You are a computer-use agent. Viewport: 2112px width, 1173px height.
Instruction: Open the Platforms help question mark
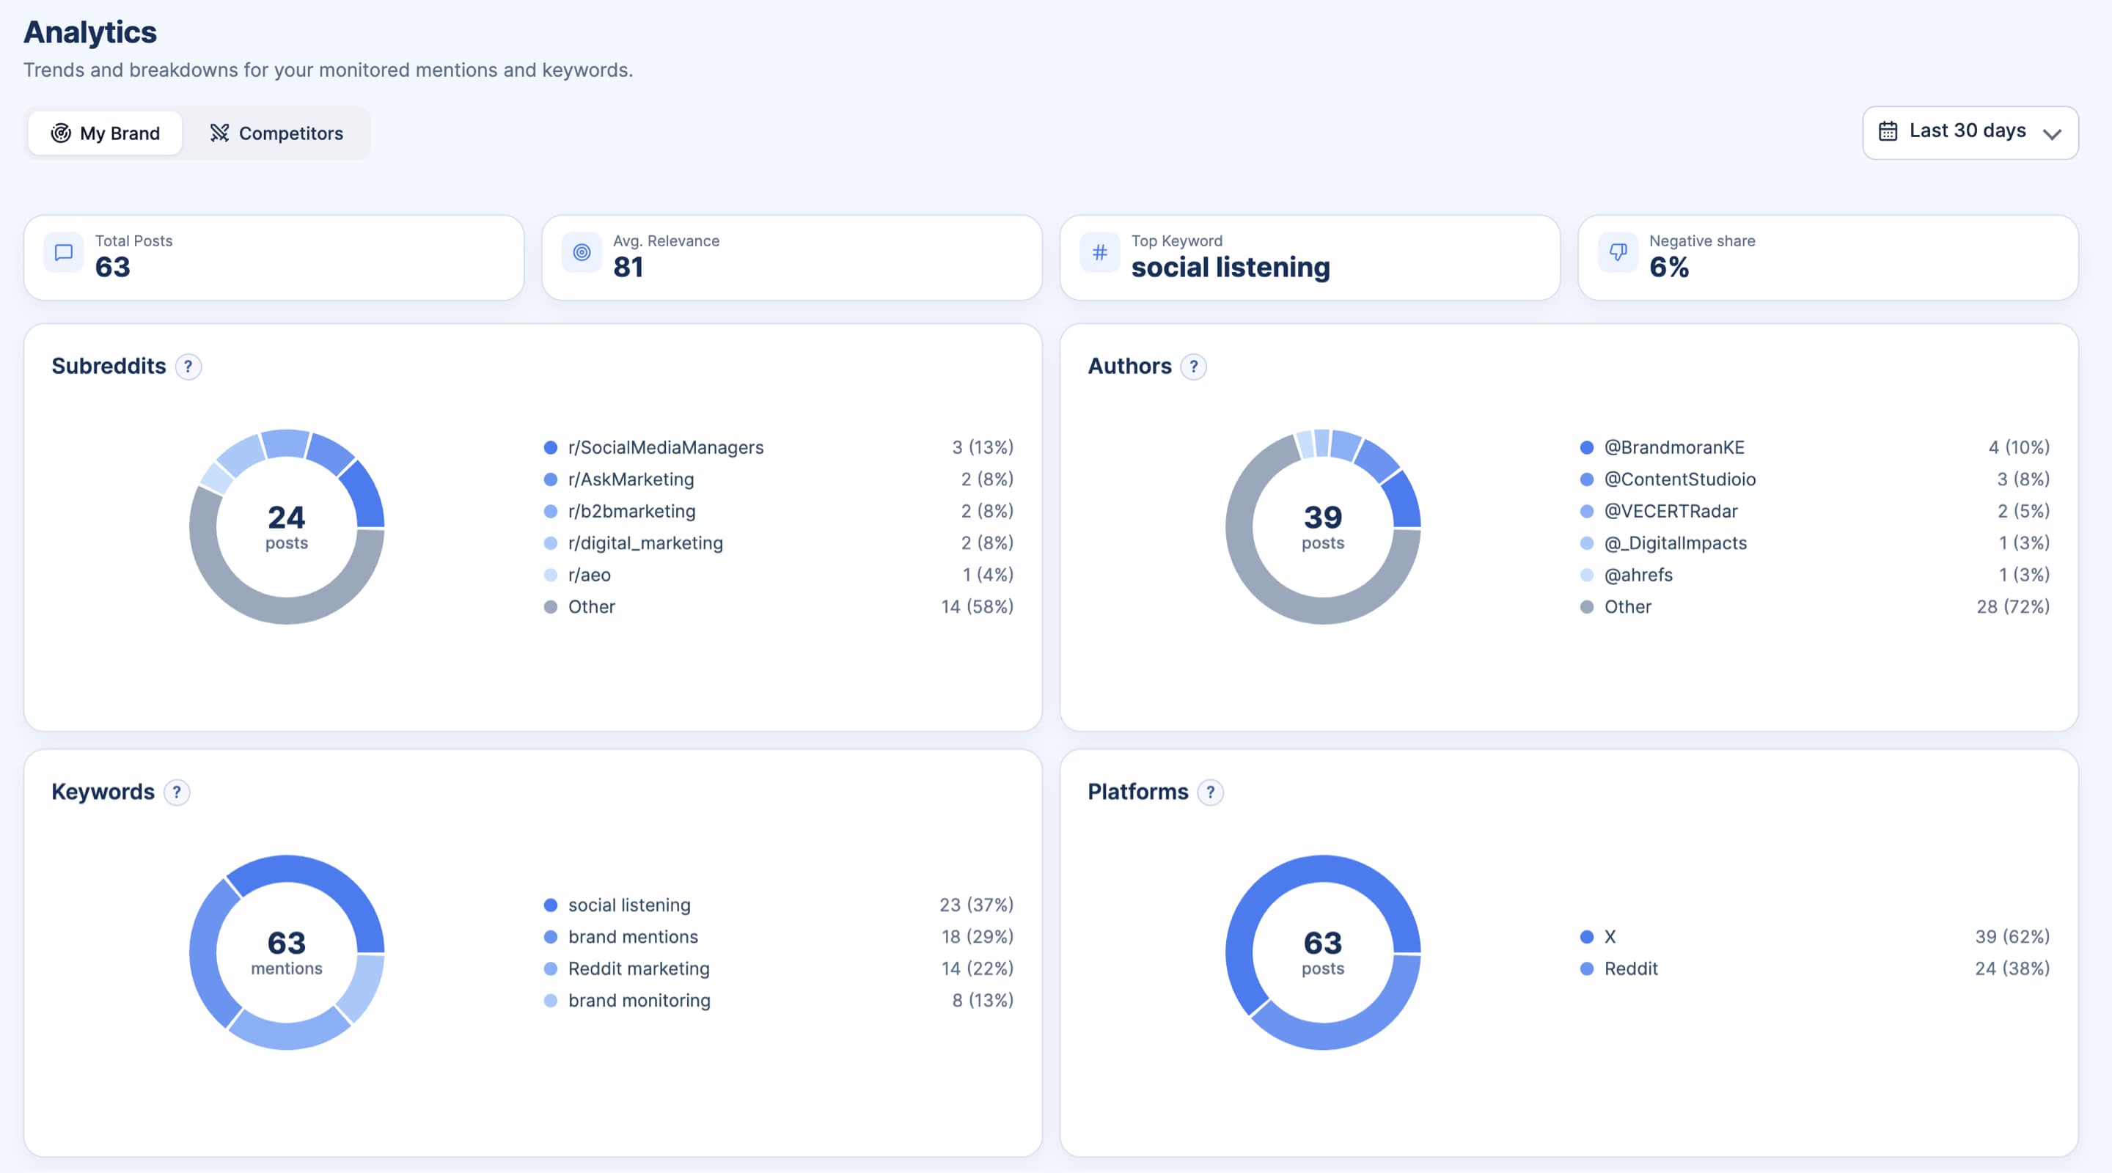point(1210,793)
